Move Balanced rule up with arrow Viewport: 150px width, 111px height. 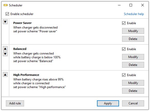point(5,49)
